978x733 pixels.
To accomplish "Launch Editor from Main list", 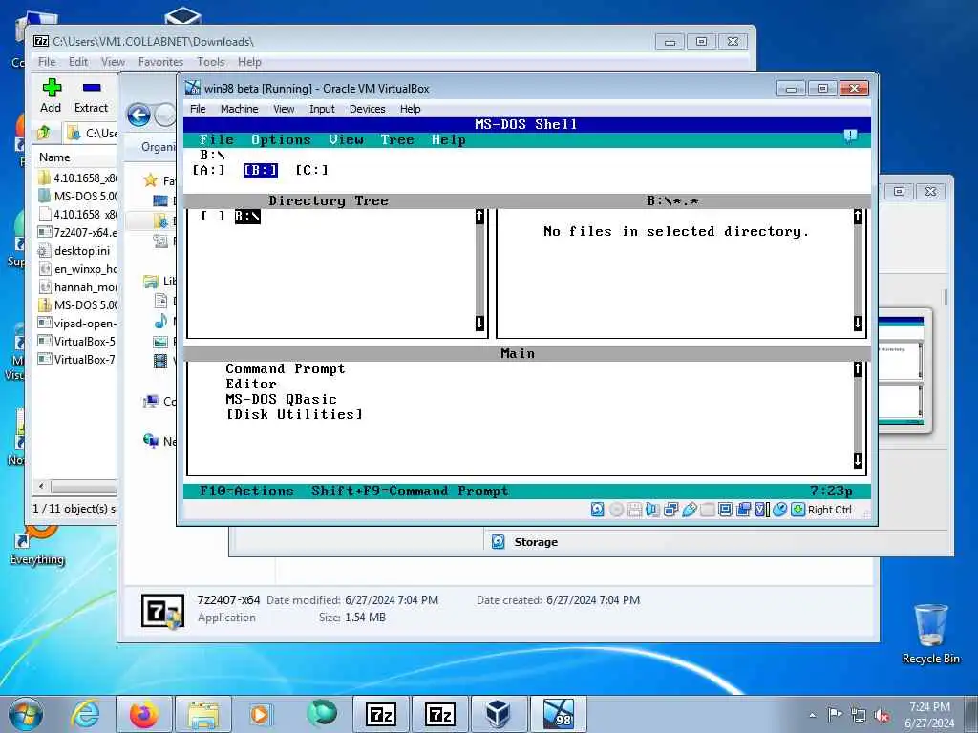I will point(251,384).
